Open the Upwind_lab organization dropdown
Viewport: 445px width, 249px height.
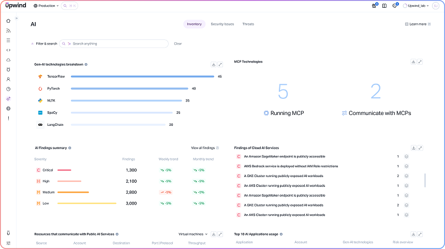416,6
